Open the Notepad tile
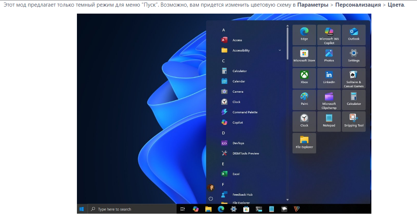 [x=329, y=121]
